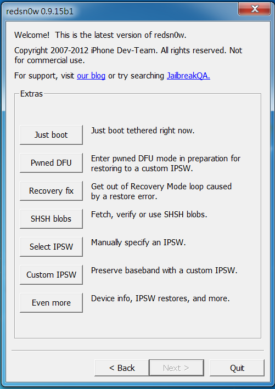Click the Just boot button
The image size is (275, 389).
click(x=51, y=135)
